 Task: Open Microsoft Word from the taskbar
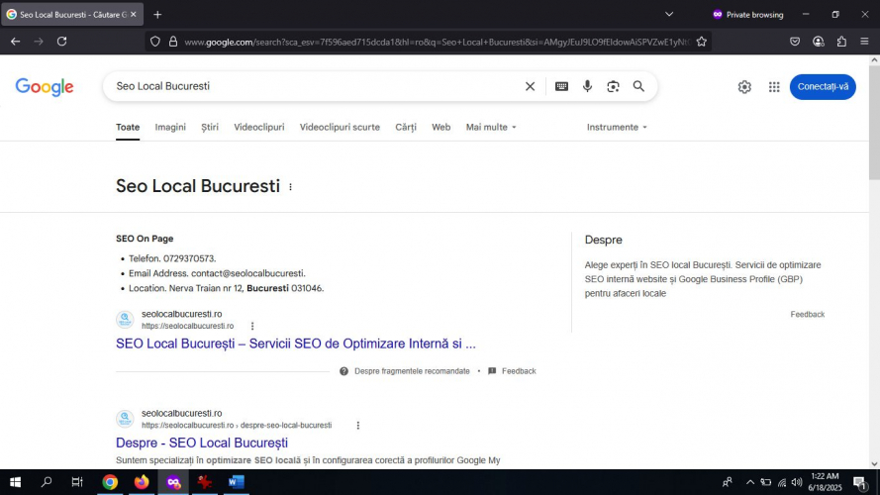237,482
